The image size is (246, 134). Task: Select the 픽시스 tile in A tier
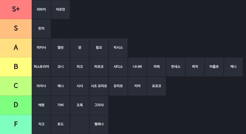(x=118, y=48)
